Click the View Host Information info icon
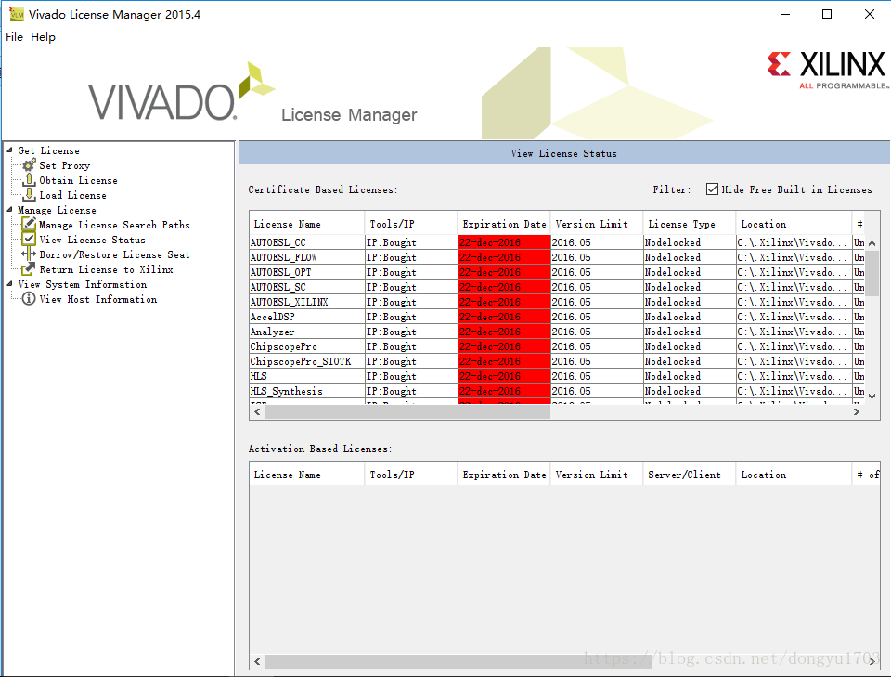This screenshot has height=677, width=891. coord(29,298)
